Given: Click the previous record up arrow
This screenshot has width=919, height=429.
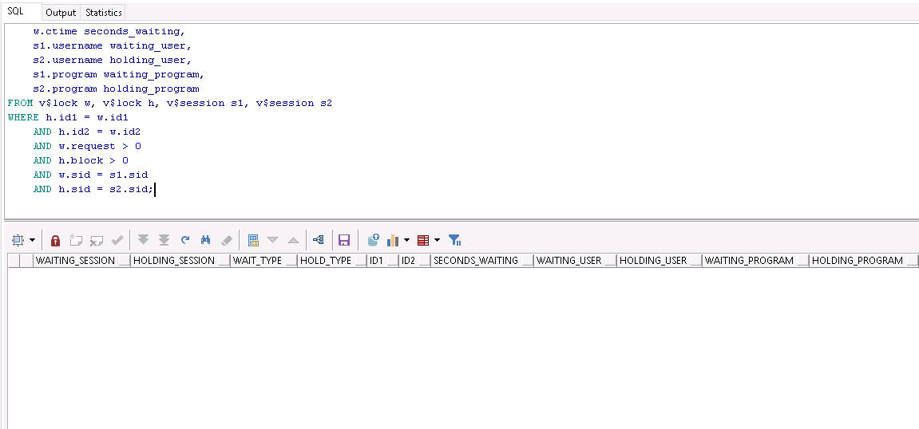Looking at the screenshot, I should [293, 240].
